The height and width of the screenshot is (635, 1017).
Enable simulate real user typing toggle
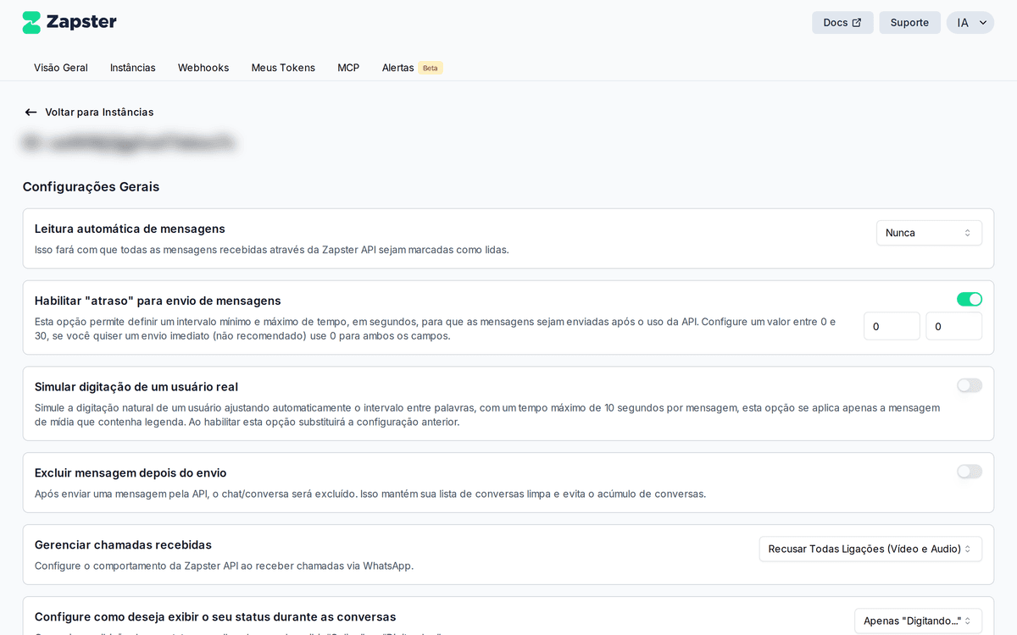[969, 385]
